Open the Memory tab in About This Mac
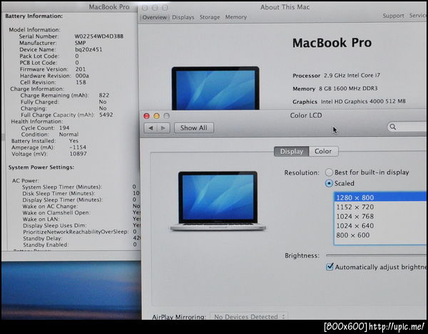This screenshot has width=428, height=334. [x=236, y=17]
